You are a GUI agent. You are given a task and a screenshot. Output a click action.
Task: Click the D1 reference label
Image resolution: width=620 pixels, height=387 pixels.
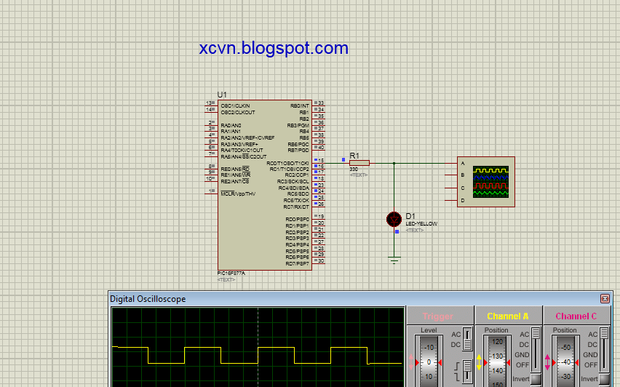[x=410, y=216]
